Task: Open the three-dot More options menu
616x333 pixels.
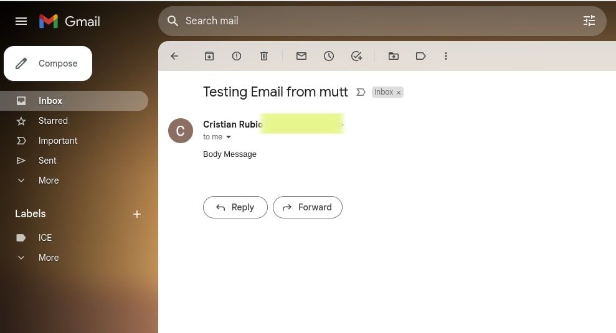Action: 446,56
